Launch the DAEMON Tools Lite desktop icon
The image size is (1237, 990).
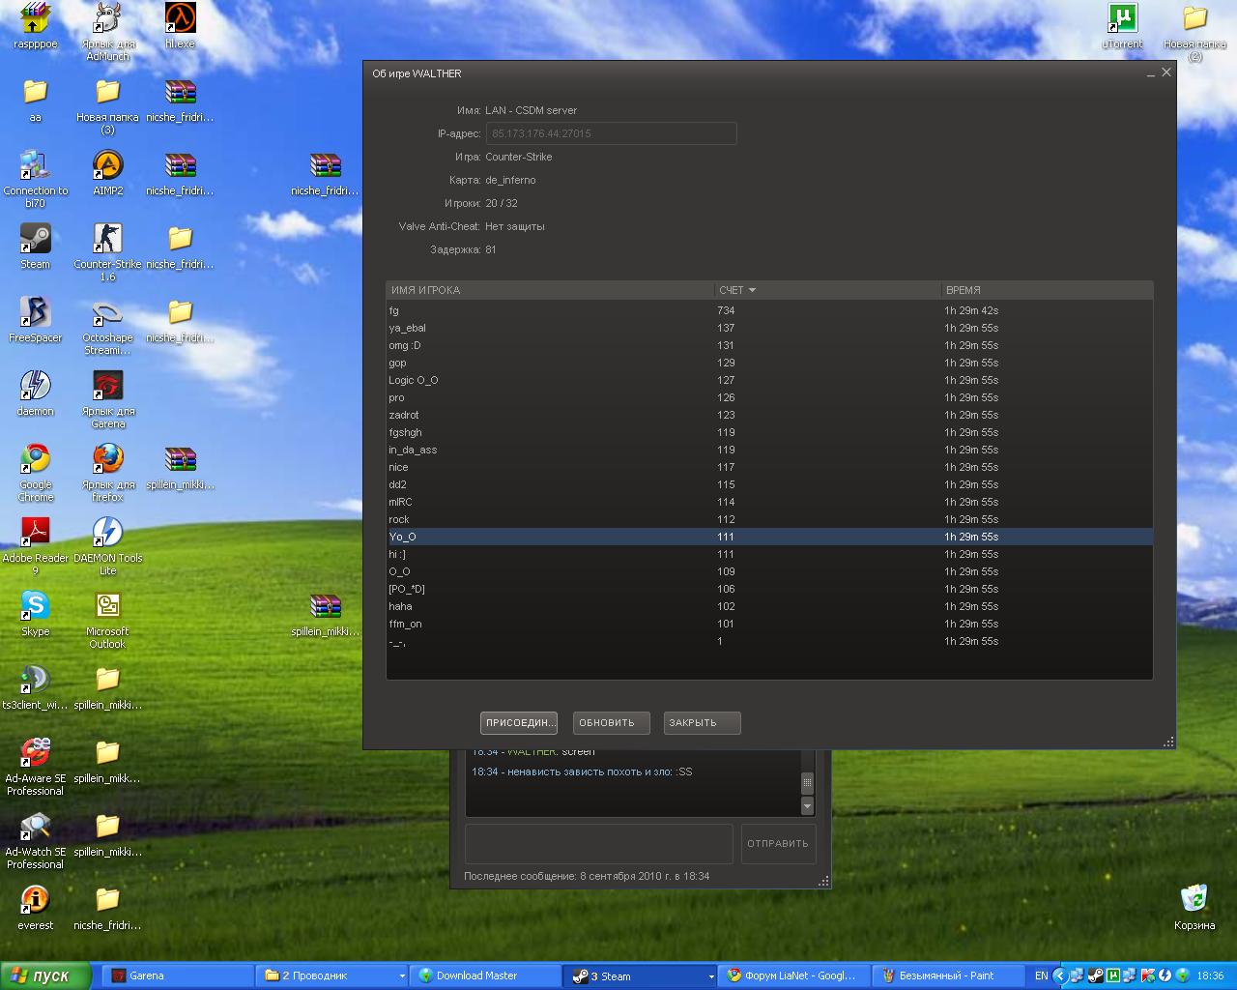click(107, 546)
